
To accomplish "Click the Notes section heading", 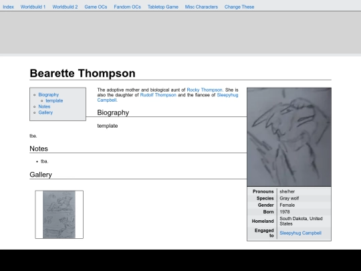I will (x=39, y=149).
